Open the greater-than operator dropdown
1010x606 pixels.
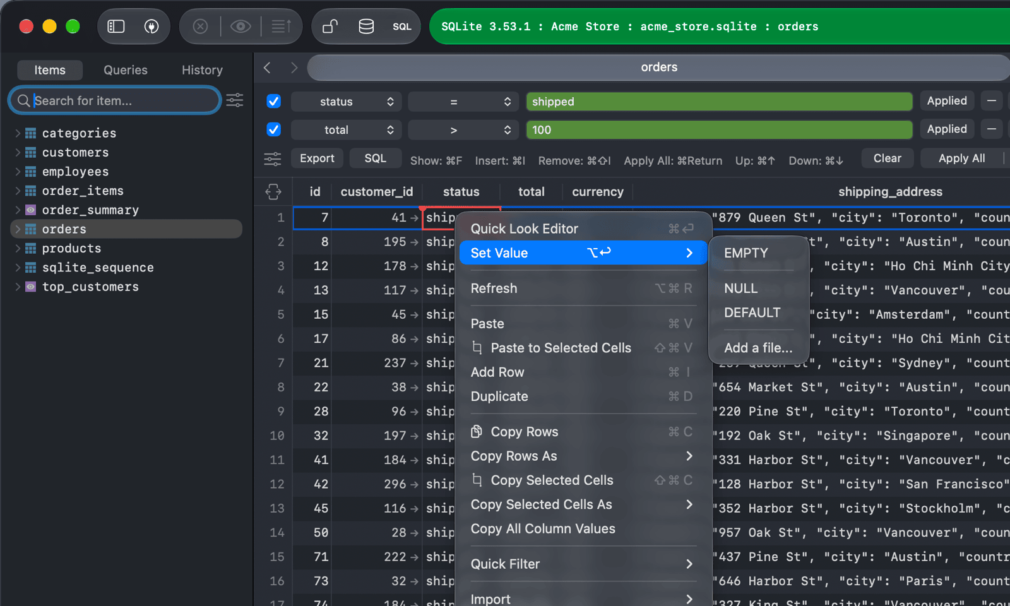click(463, 130)
